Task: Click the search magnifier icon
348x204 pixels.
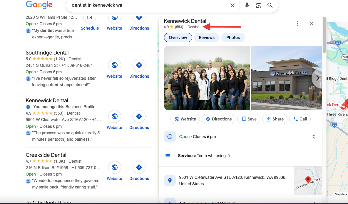Action: coord(270,5)
